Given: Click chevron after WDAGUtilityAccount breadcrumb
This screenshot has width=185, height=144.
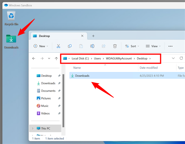Looking at the screenshot, I should (x=134, y=59).
